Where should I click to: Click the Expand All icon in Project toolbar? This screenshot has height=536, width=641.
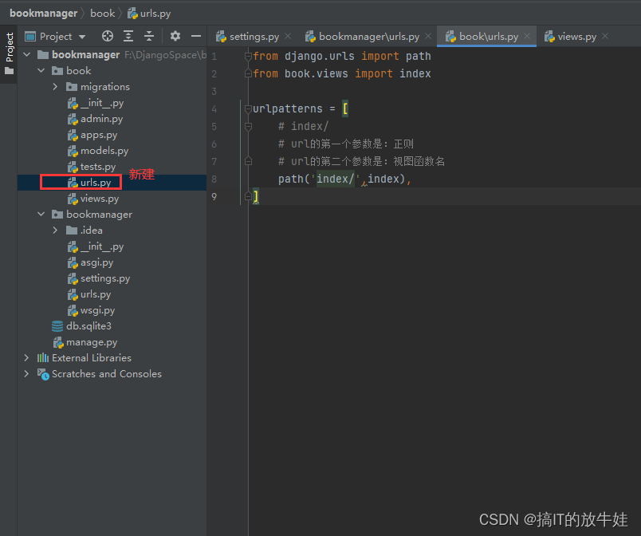tap(128, 37)
